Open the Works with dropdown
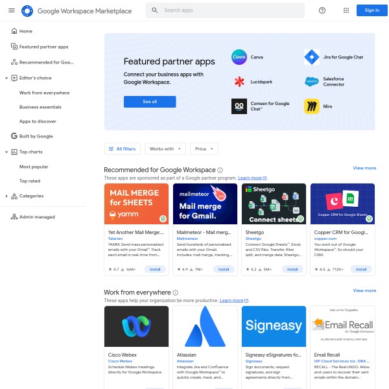The height and width of the screenshot is (389, 389). 165,149
